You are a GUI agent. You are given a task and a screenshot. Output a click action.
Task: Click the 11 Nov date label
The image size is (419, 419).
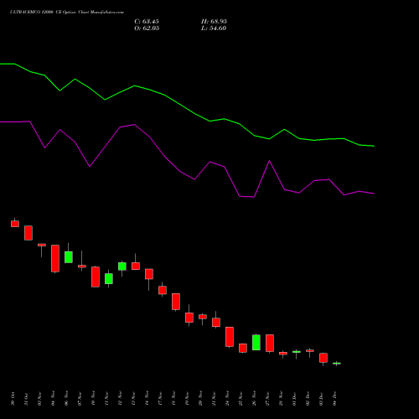106,399
